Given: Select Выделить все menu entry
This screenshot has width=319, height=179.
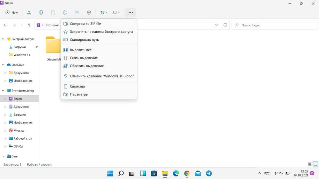Looking at the screenshot, I should coord(81,50).
